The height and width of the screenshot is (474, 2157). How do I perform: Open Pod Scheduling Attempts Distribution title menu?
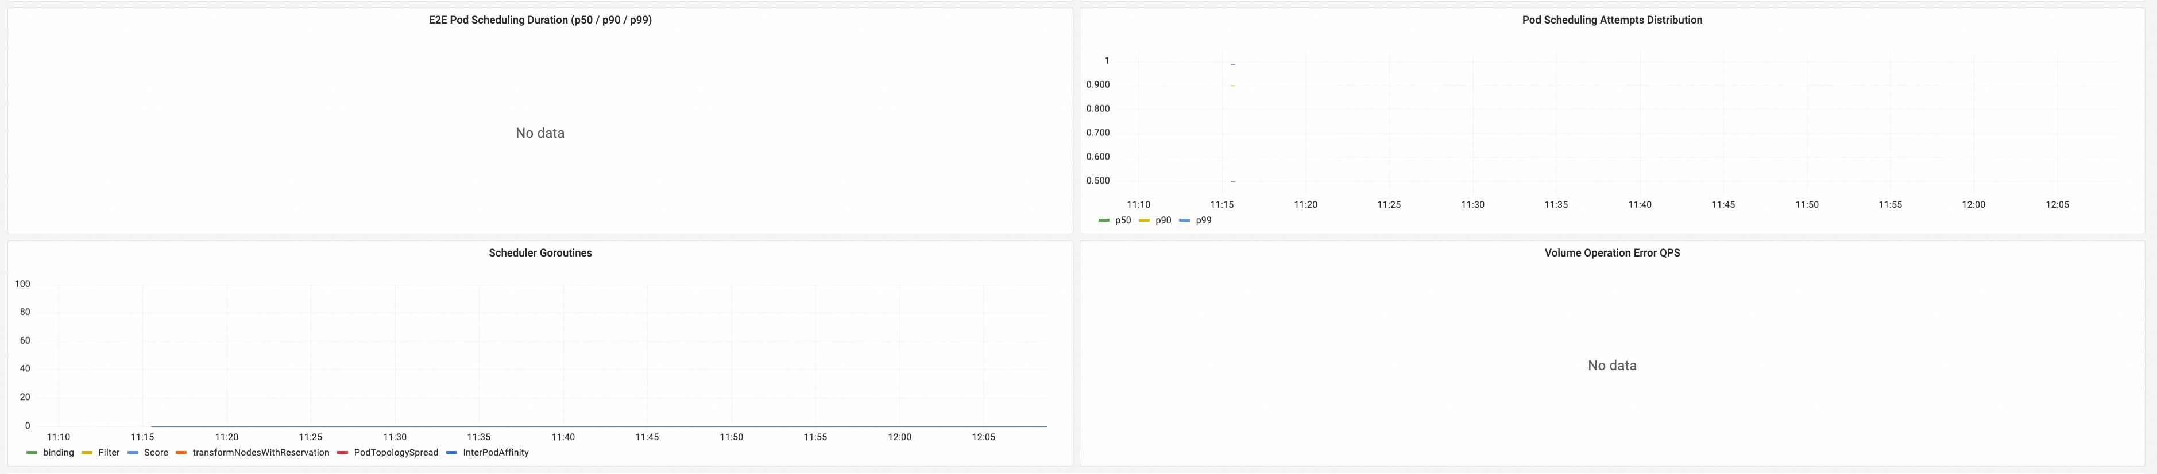pos(1611,20)
